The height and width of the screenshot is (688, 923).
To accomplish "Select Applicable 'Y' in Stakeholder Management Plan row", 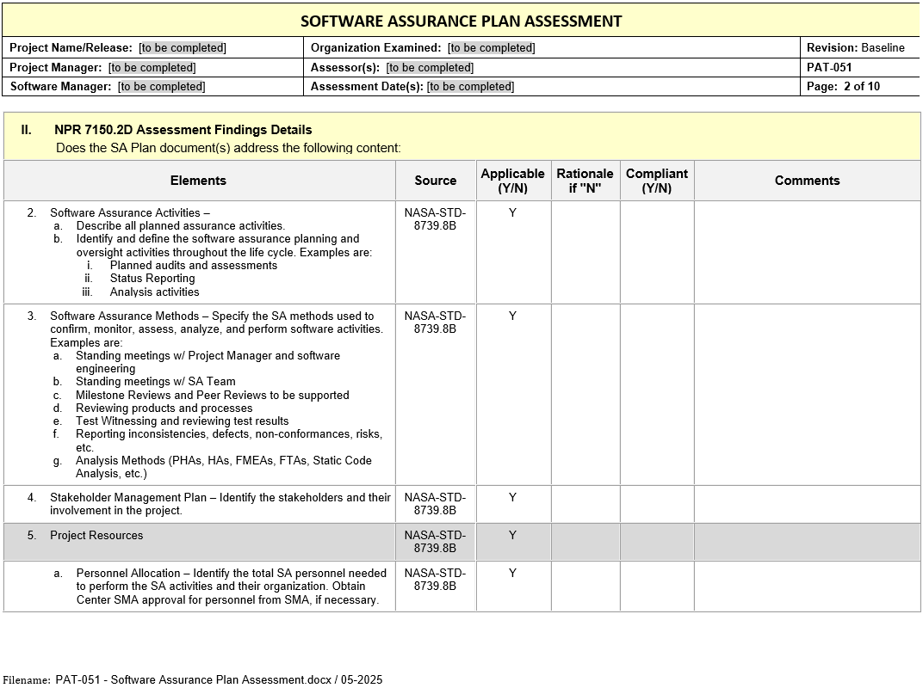I will click(512, 498).
